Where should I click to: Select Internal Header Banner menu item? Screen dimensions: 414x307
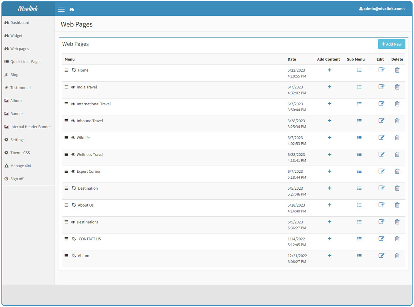pyautogui.click(x=30, y=127)
